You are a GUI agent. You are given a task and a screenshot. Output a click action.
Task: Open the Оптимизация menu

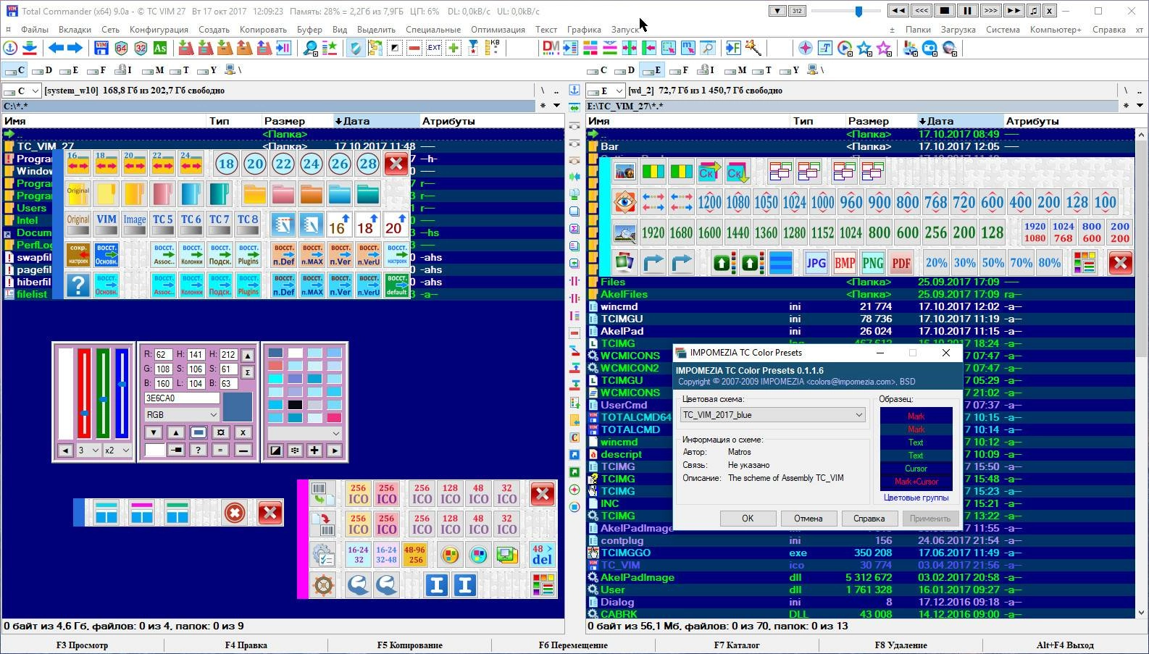click(498, 30)
